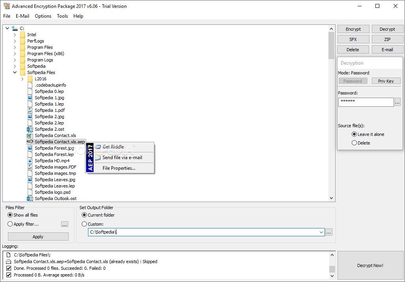The height and width of the screenshot is (282, 405).
Task: Select the Current folder output option
Action: click(x=84, y=215)
